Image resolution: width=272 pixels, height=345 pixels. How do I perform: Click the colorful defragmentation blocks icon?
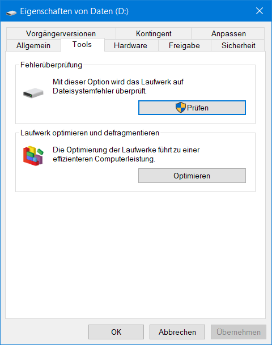[33, 156]
